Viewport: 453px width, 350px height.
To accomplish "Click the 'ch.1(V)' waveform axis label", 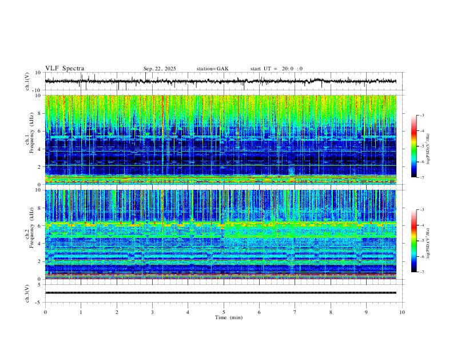I will [27, 81].
